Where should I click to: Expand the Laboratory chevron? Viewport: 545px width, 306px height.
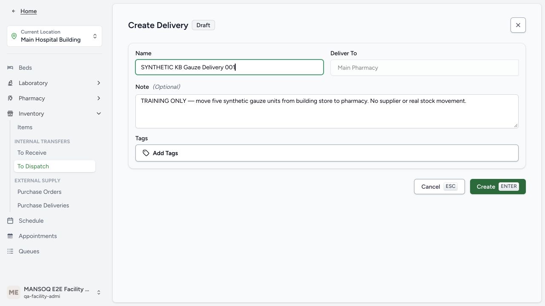(x=99, y=83)
